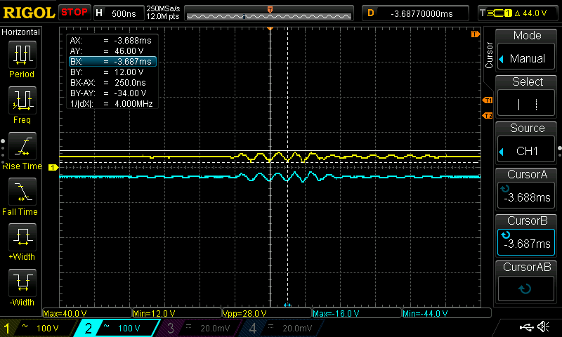The image size is (562, 337).
Task: Click the speaker sound icon
Action: tap(543, 327)
